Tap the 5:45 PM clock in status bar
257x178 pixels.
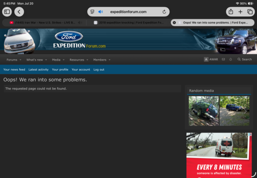click(9, 4)
